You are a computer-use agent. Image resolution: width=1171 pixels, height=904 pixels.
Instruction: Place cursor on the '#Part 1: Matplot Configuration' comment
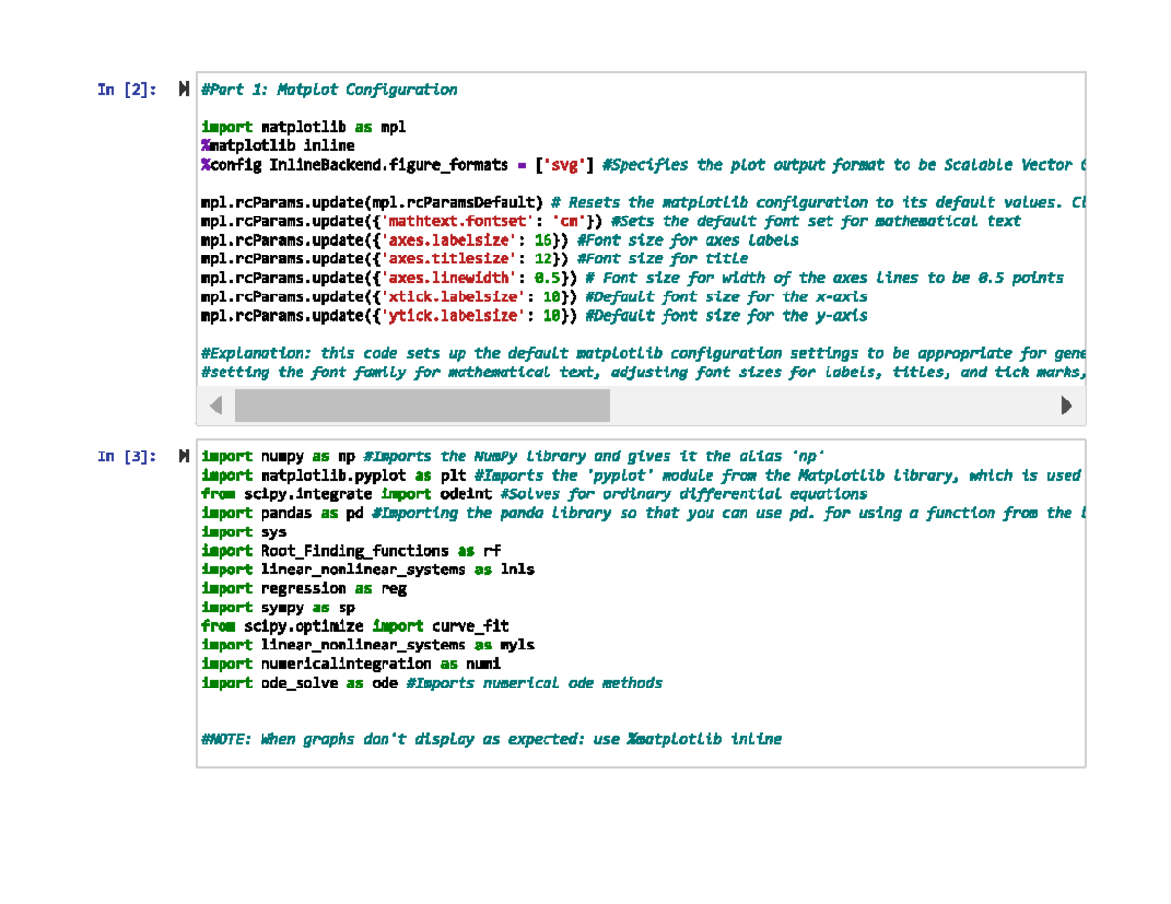329,90
